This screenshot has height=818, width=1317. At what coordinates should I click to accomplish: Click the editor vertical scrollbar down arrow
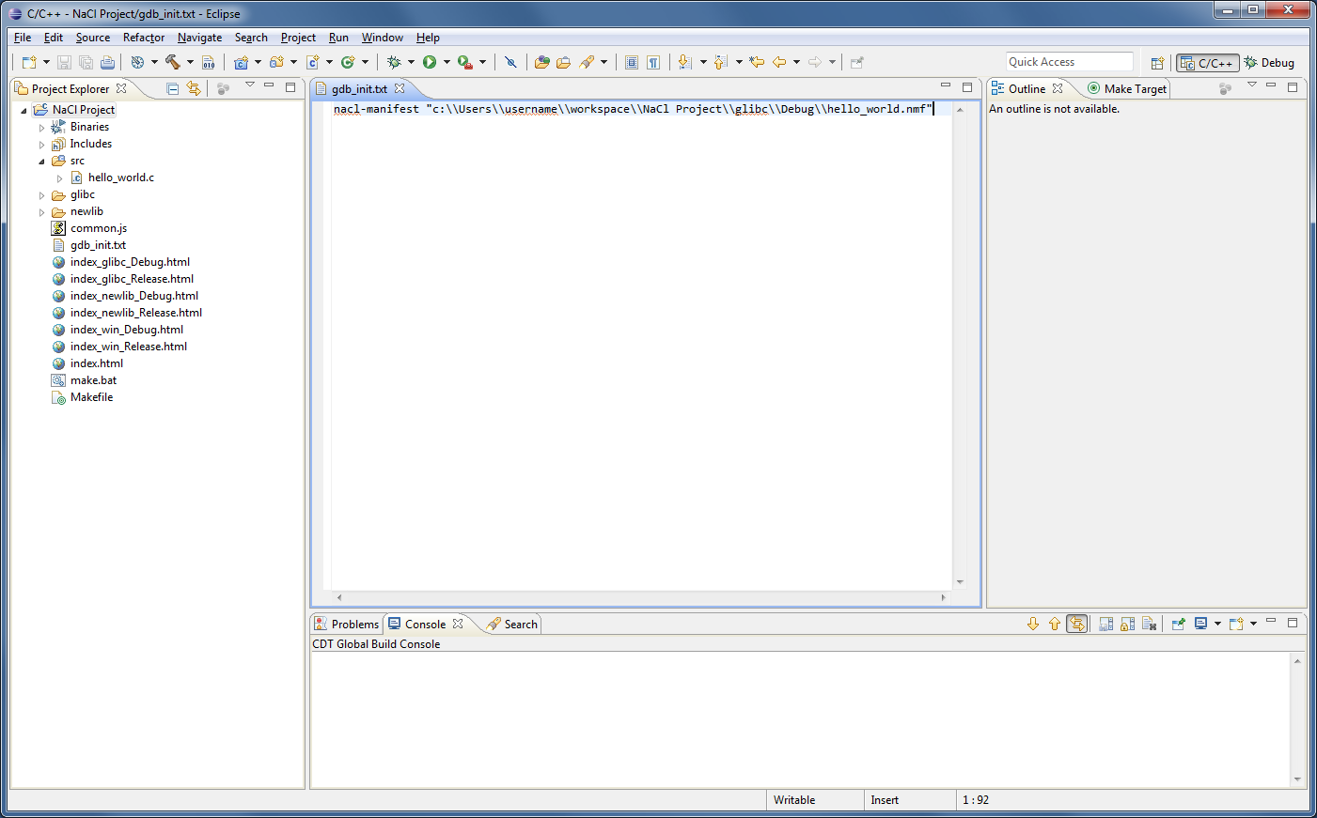960,582
